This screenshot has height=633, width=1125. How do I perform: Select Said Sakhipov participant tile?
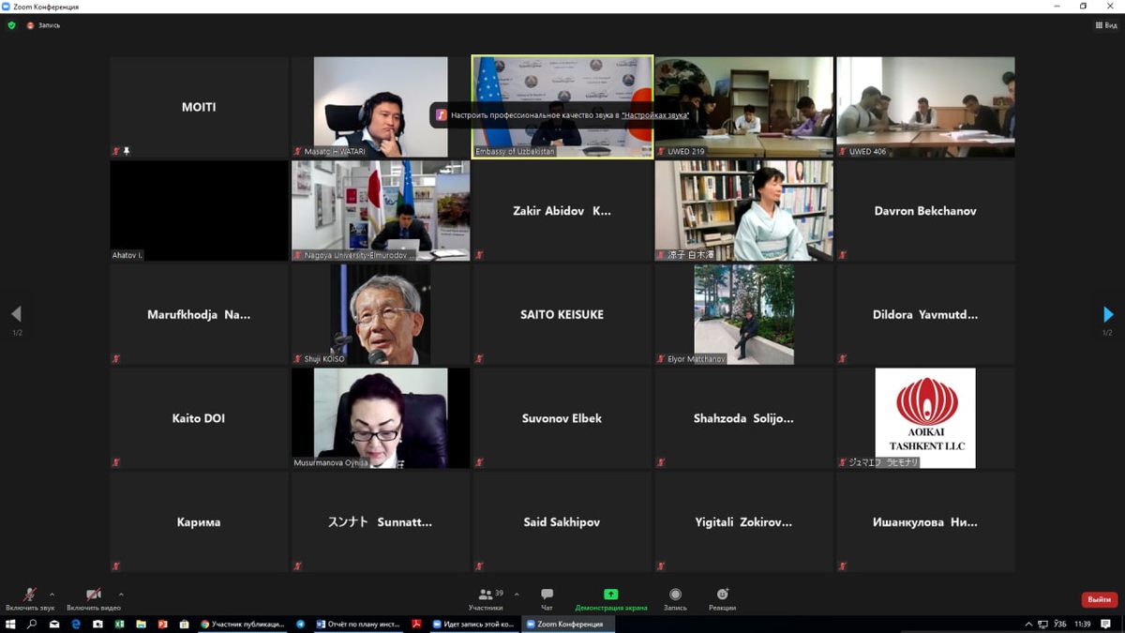pyautogui.click(x=562, y=522)
